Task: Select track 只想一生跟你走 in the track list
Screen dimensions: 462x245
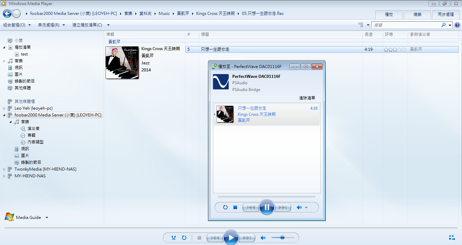Action: tap(322, 49)
